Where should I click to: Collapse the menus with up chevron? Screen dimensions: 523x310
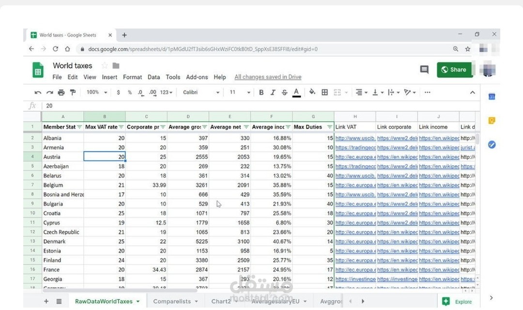tap(472, 92)
